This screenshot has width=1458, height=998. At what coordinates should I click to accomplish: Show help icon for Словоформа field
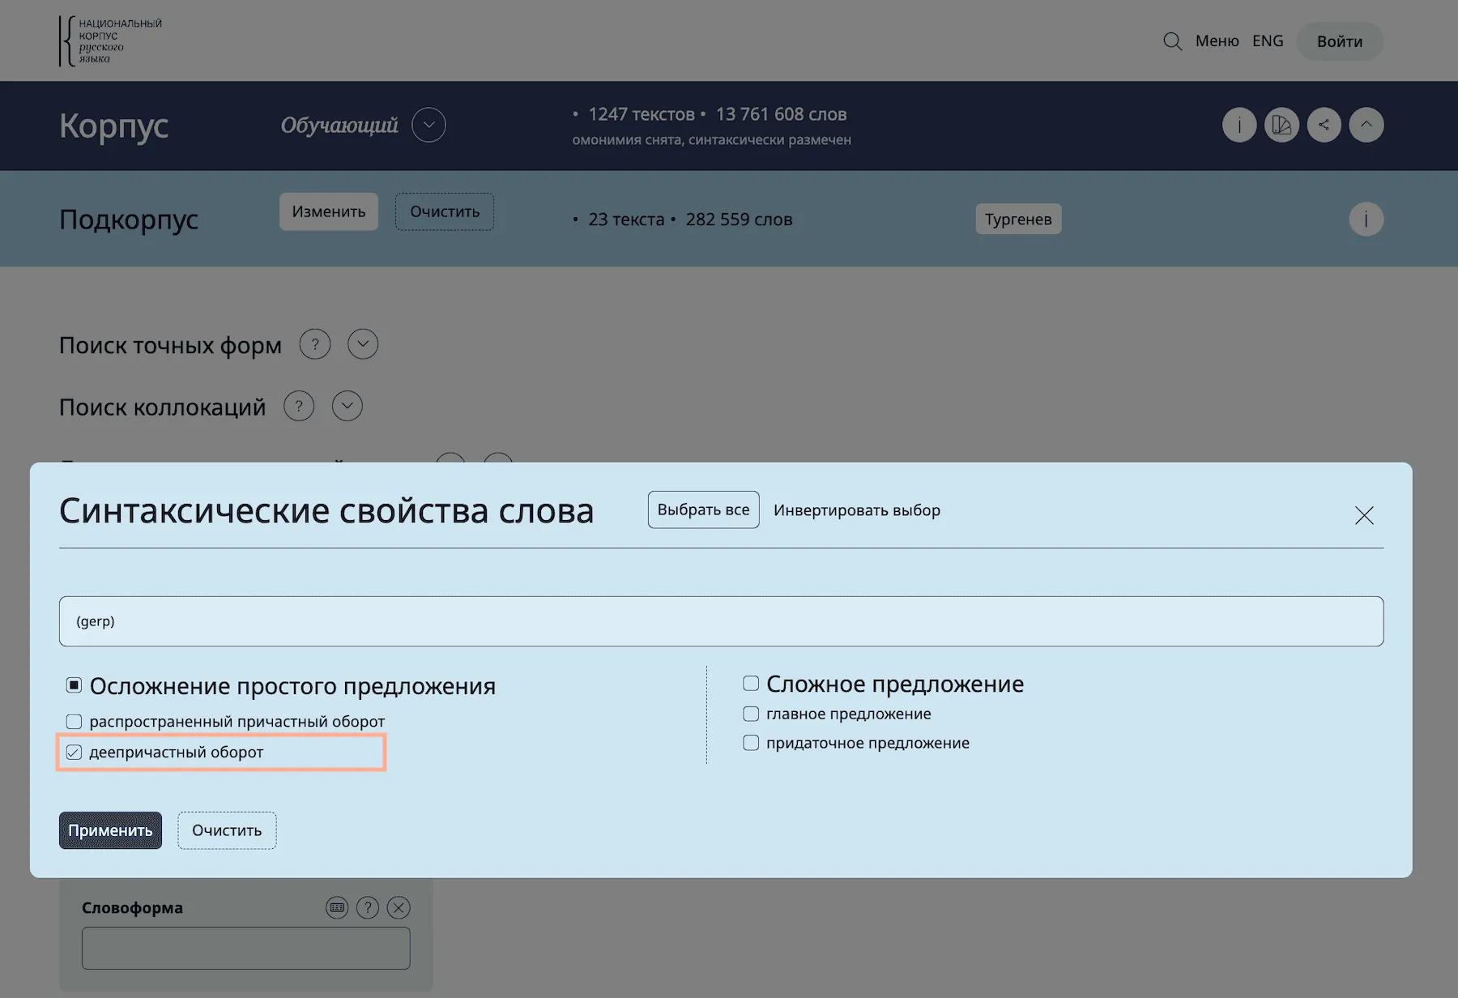(368, 907)
